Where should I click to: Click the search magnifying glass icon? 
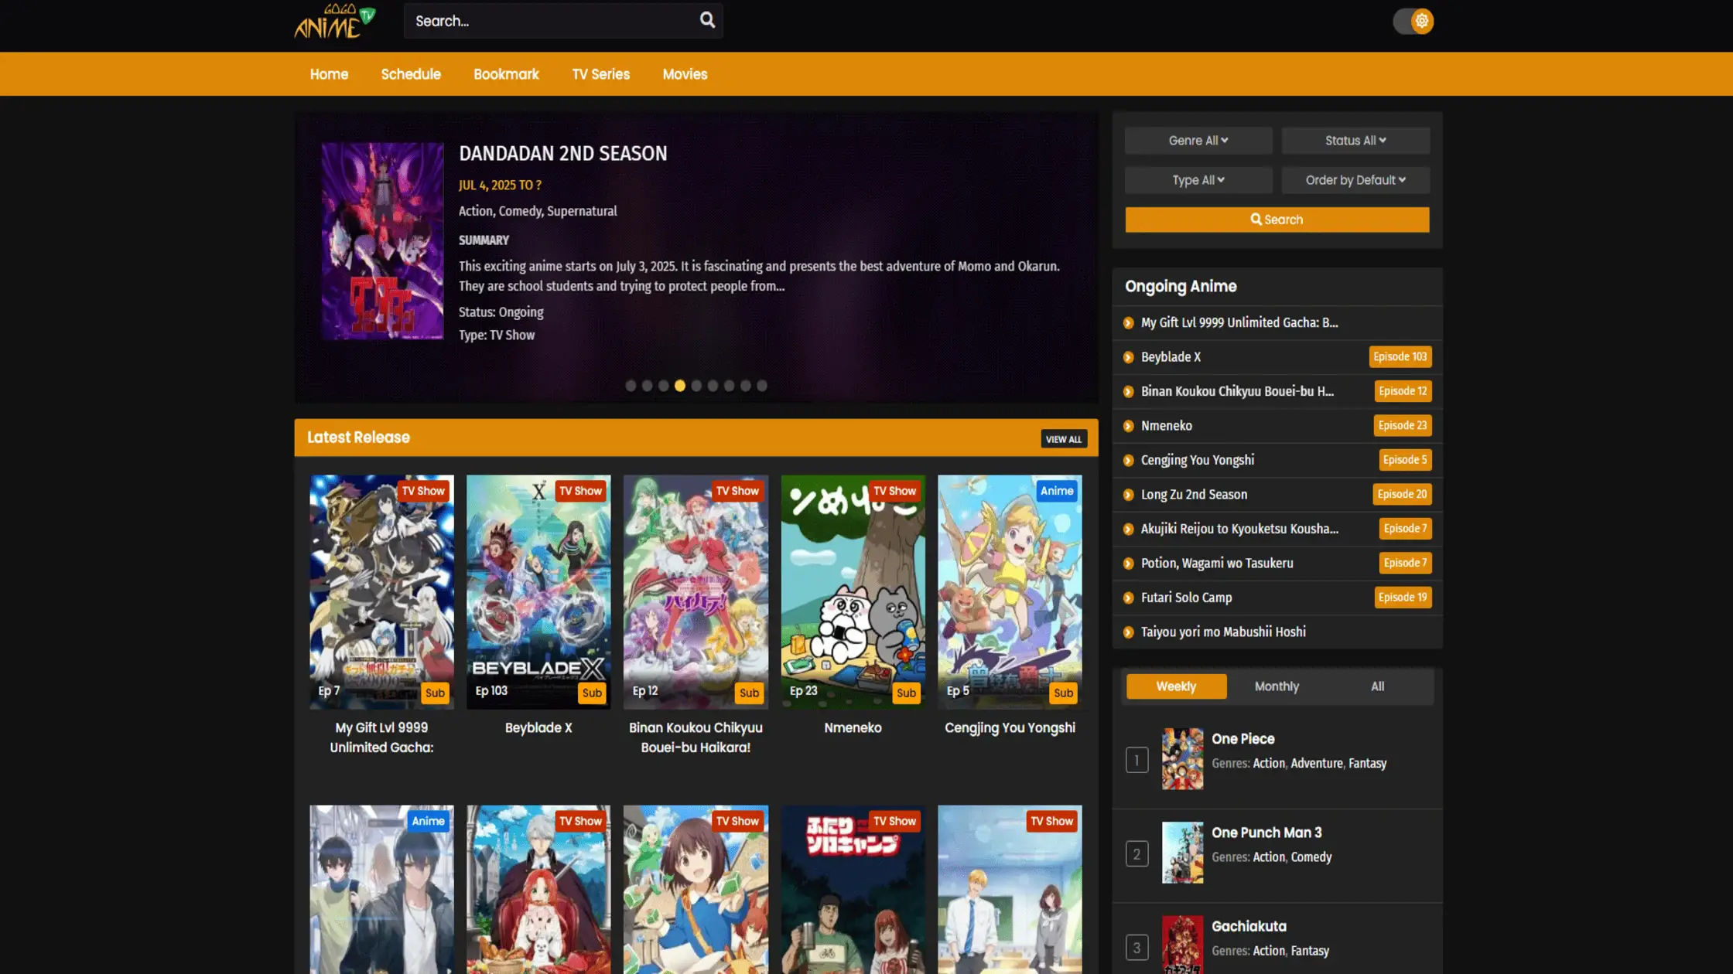click(x=706, y=21)
